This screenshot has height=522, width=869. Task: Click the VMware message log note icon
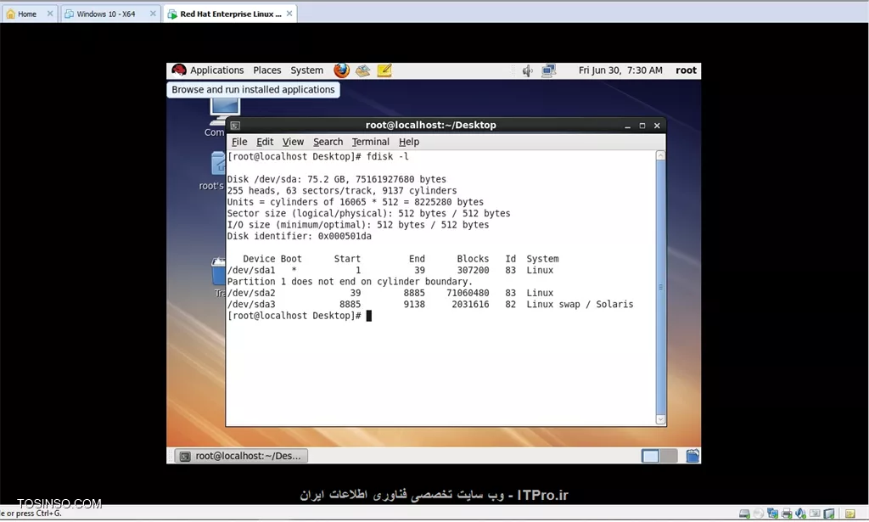(850, 514)
